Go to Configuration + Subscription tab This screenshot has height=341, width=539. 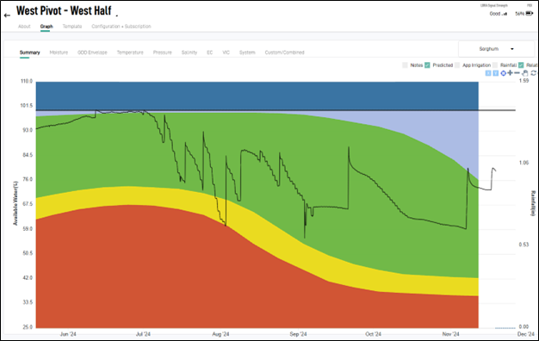click(x=121, y=27)
